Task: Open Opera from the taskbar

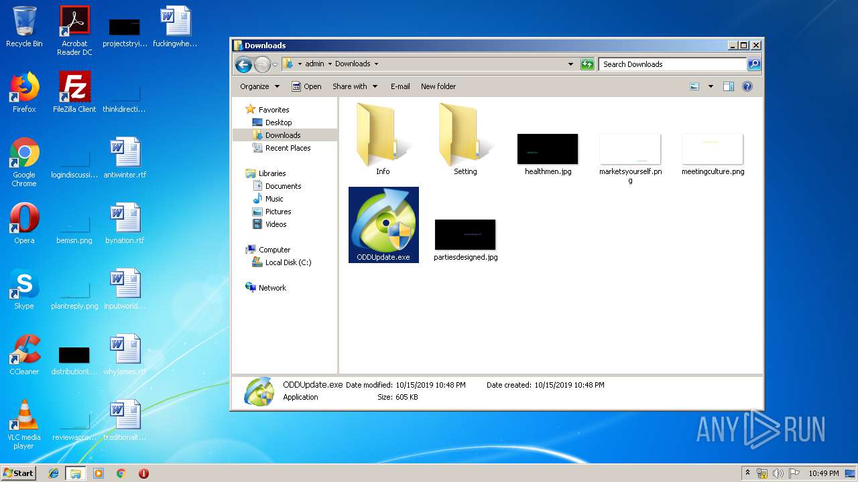Action: (x=143, y=473)
